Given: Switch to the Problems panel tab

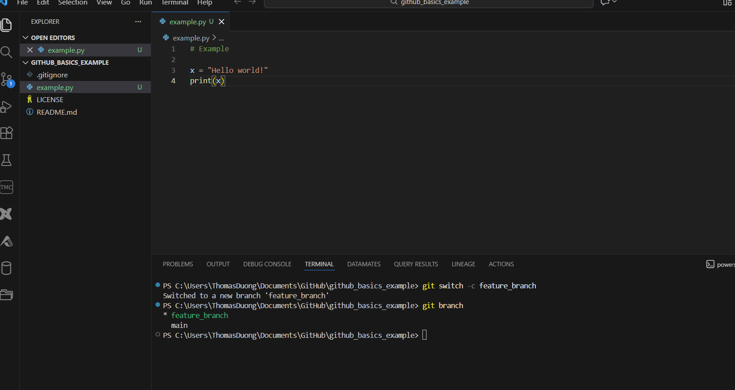Looking at the screenshot, I should pos(178,264).
